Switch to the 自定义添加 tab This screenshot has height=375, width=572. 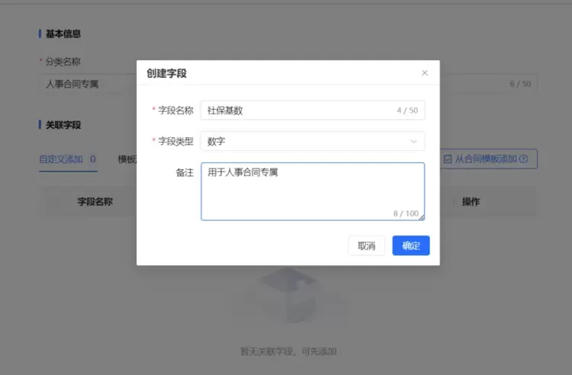(60, 159)
